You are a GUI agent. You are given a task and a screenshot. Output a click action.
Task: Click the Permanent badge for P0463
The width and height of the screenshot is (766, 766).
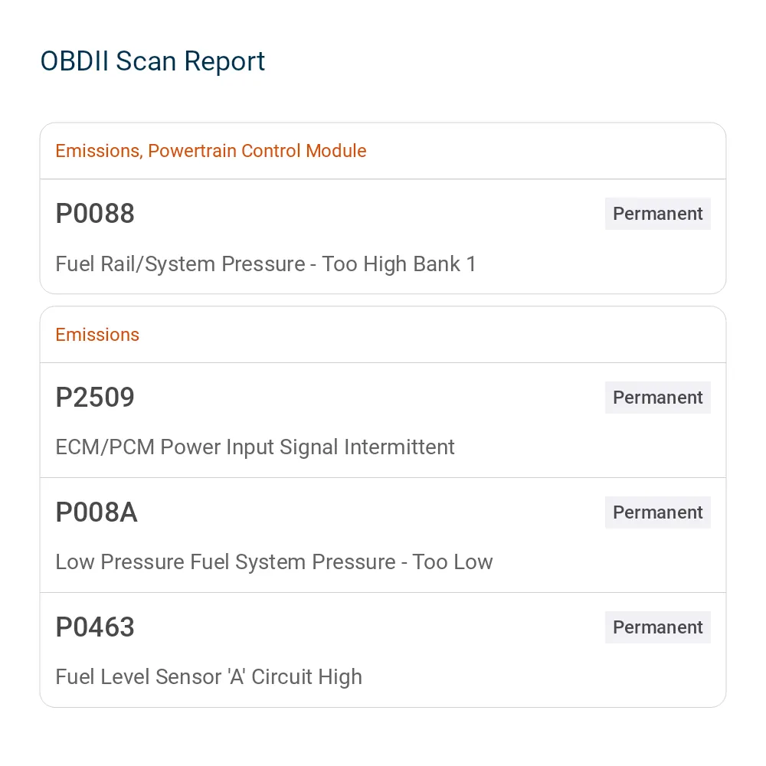(657, 627)
